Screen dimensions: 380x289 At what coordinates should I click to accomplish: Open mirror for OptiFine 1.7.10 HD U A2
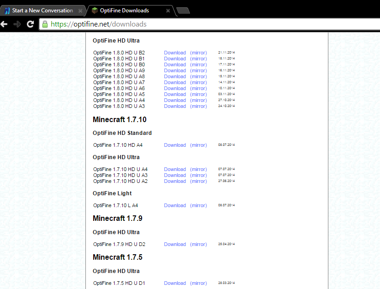click(199, 181)
